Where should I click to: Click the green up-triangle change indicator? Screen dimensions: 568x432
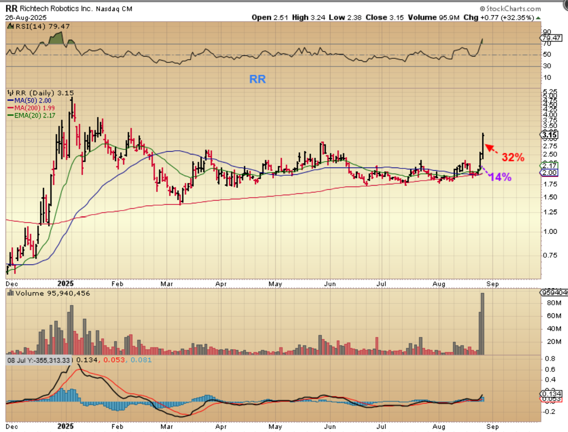[538, 18]
